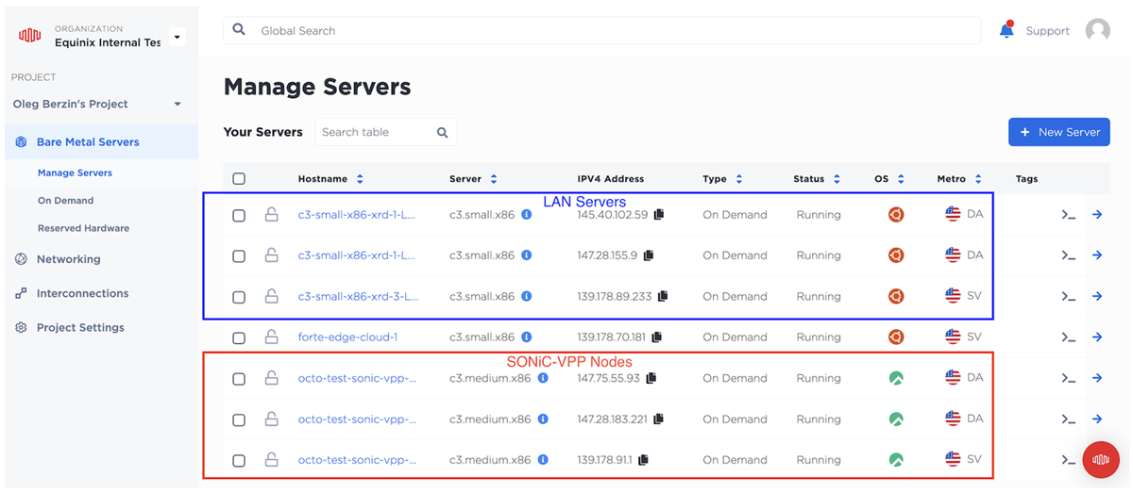Click lock icon on forte-edge-cloud-1 row

271,337
